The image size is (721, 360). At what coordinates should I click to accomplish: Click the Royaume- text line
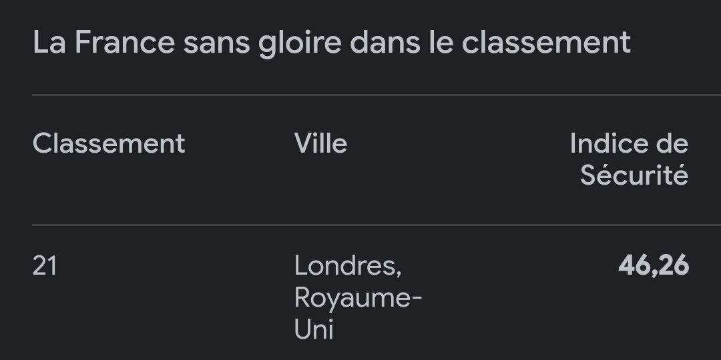coord(358,299)
